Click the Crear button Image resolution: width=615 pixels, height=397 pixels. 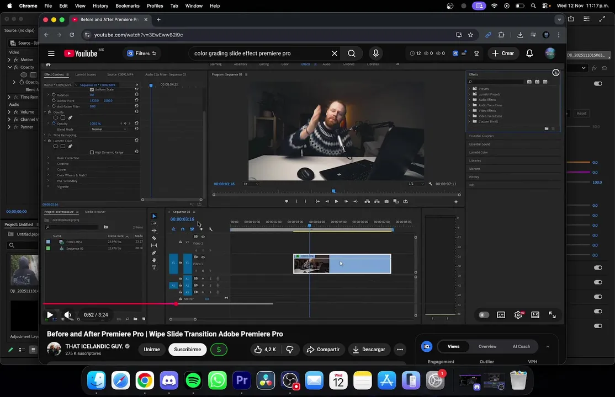[503, 53]
